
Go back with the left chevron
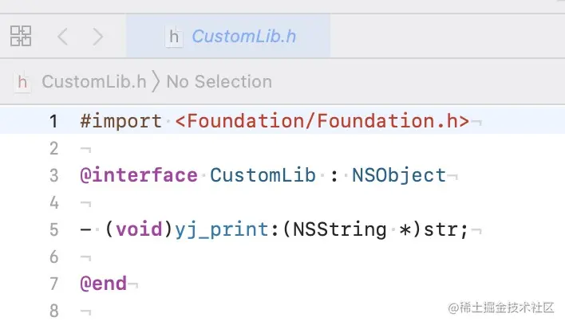tap(62, 36)
